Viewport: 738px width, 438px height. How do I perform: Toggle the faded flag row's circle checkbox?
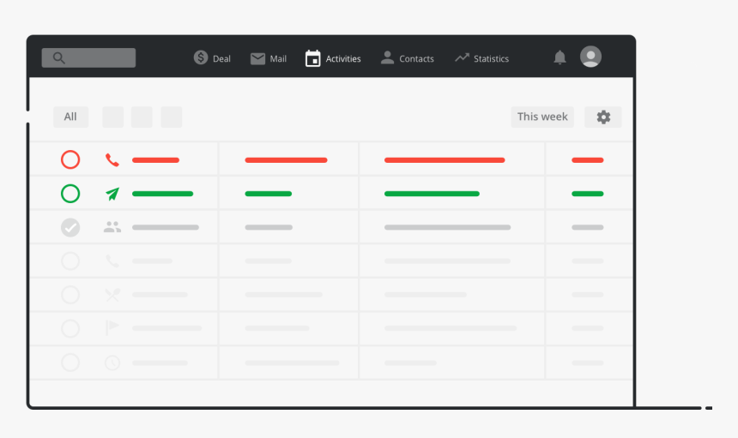(70, 328)
